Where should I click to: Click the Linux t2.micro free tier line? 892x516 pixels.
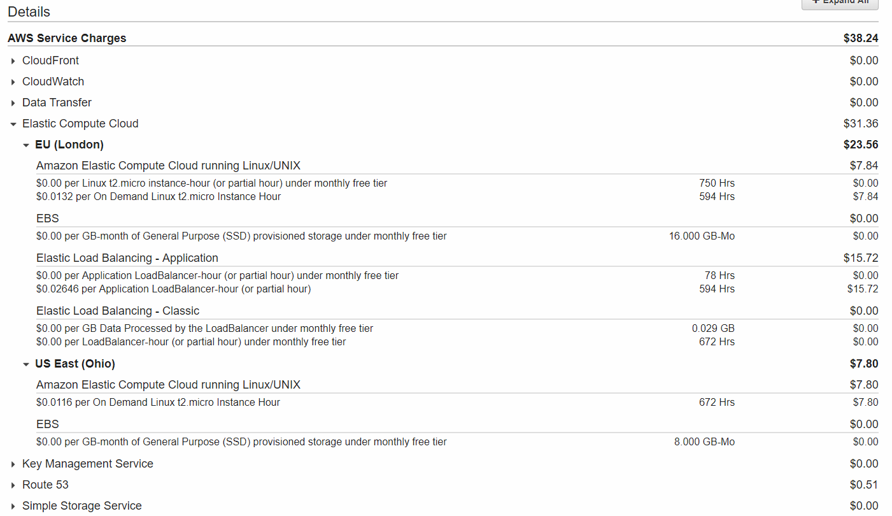pyautogui.click(x=212, y=183)
